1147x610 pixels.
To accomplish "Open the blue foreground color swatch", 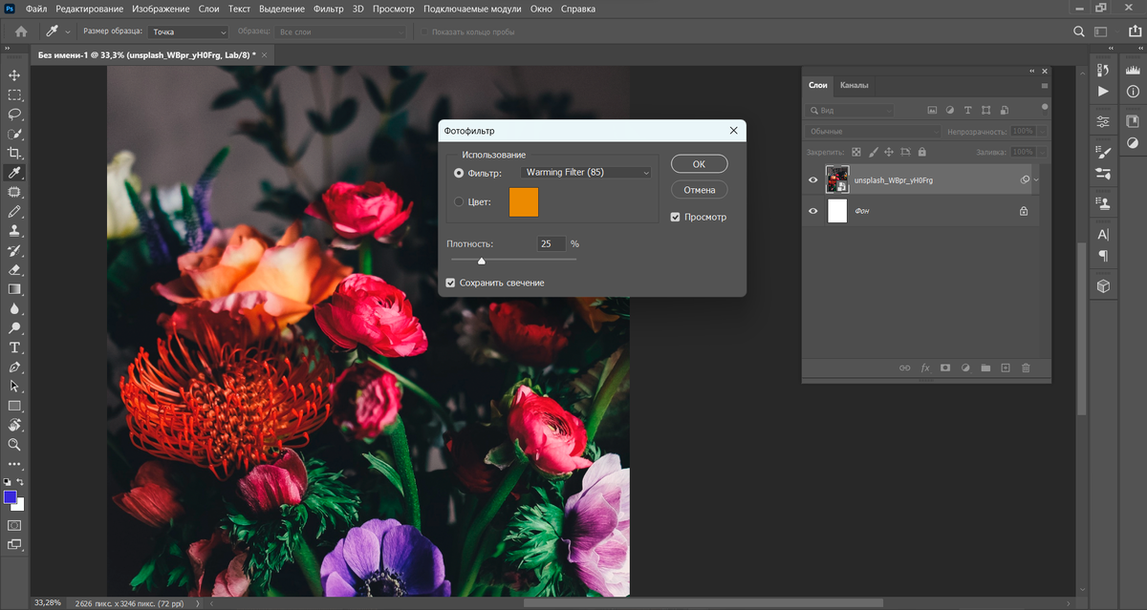I will pos(11,497).
